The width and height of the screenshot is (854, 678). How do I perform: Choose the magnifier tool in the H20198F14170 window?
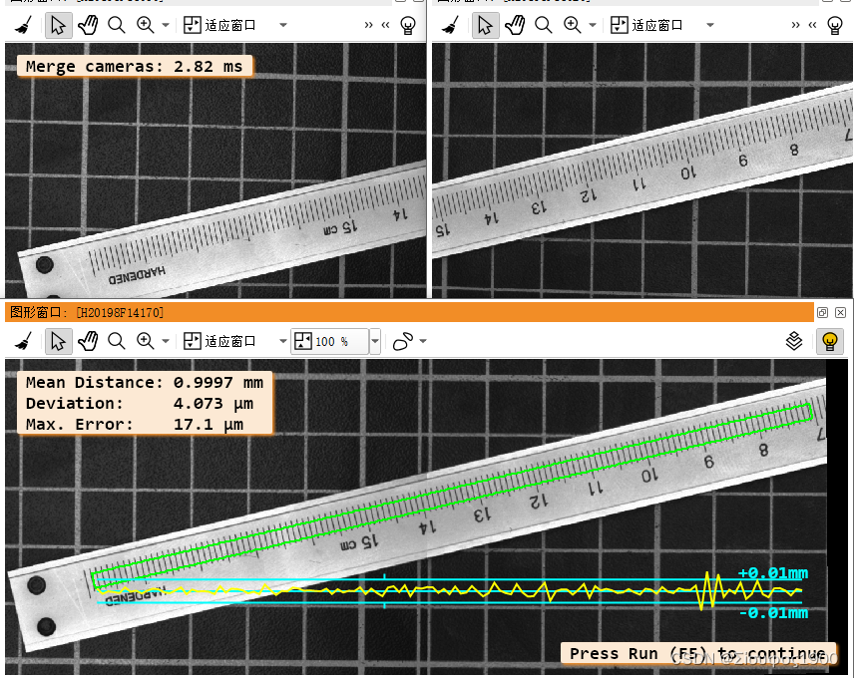click(116, 342)
